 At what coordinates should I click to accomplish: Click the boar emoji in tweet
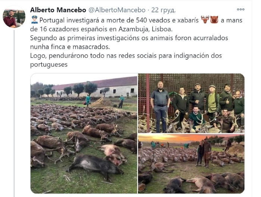[x=214, y=20]
